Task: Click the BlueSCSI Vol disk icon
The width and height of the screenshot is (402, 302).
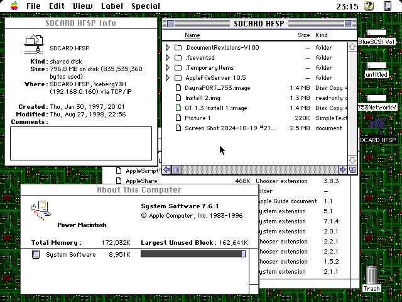Action: 376,33
